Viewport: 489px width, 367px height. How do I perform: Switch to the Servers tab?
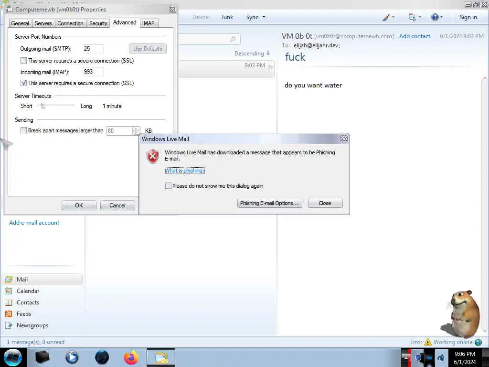tap(43, 23)
